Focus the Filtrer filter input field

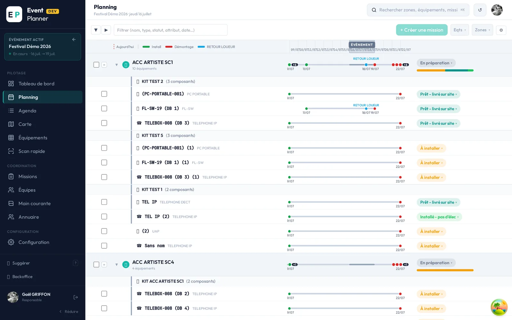click(x=171, y=30)
